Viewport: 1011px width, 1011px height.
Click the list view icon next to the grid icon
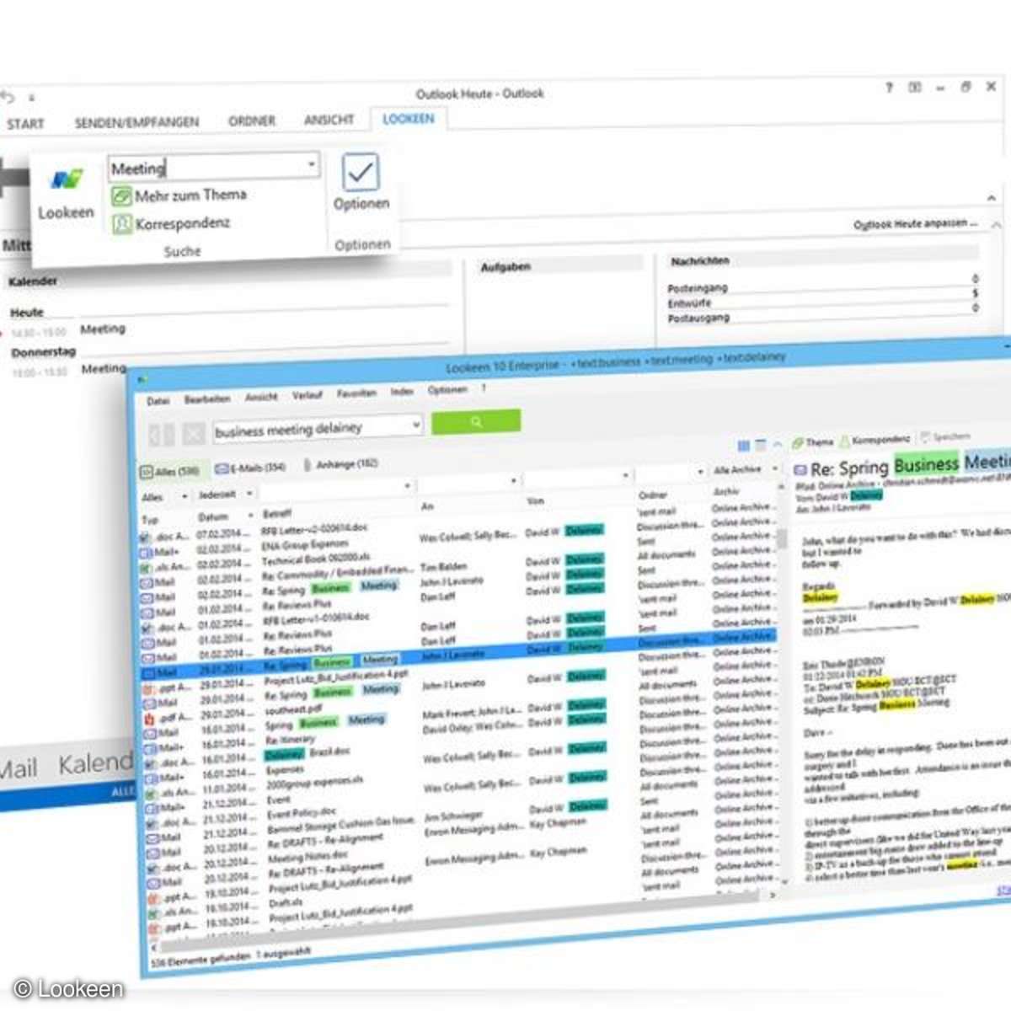coord(762,444)
